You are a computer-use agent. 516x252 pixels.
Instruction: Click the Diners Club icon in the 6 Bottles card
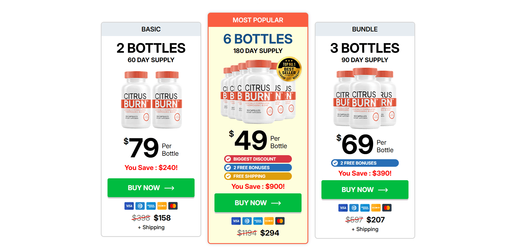pyautogui.click(x=247, y=221)
